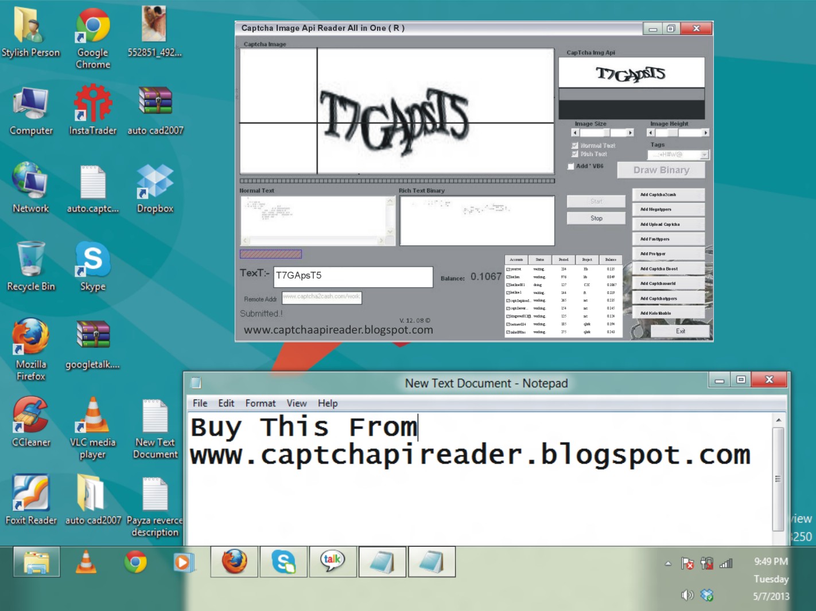Open the Tags dropdown combo box

tap(678, 155)
